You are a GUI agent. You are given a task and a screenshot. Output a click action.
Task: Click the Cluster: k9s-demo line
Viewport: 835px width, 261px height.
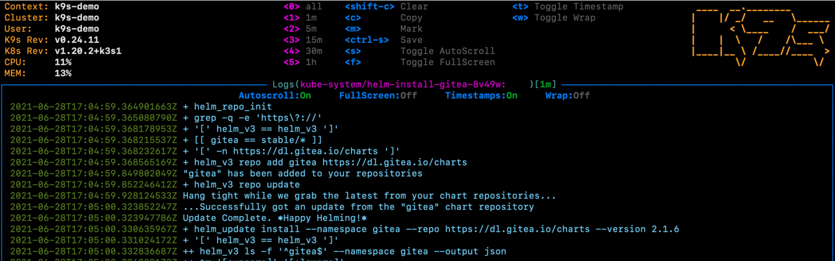coord(52,17)
